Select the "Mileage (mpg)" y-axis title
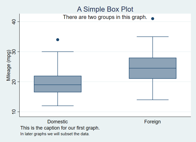 [x=9, y=65]
